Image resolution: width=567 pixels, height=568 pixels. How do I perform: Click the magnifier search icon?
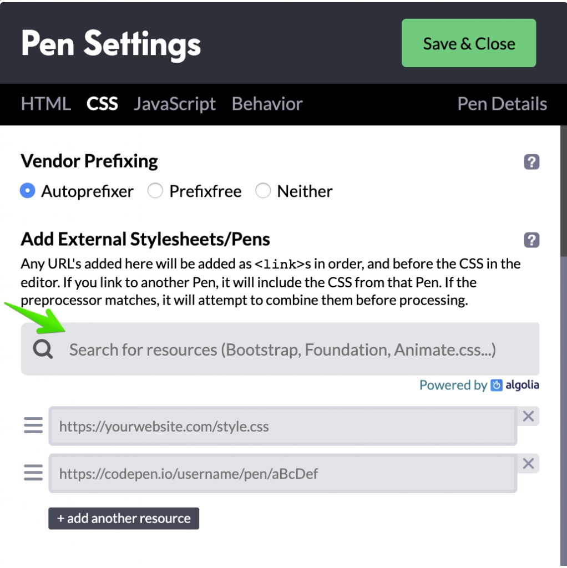coord(43,349)
